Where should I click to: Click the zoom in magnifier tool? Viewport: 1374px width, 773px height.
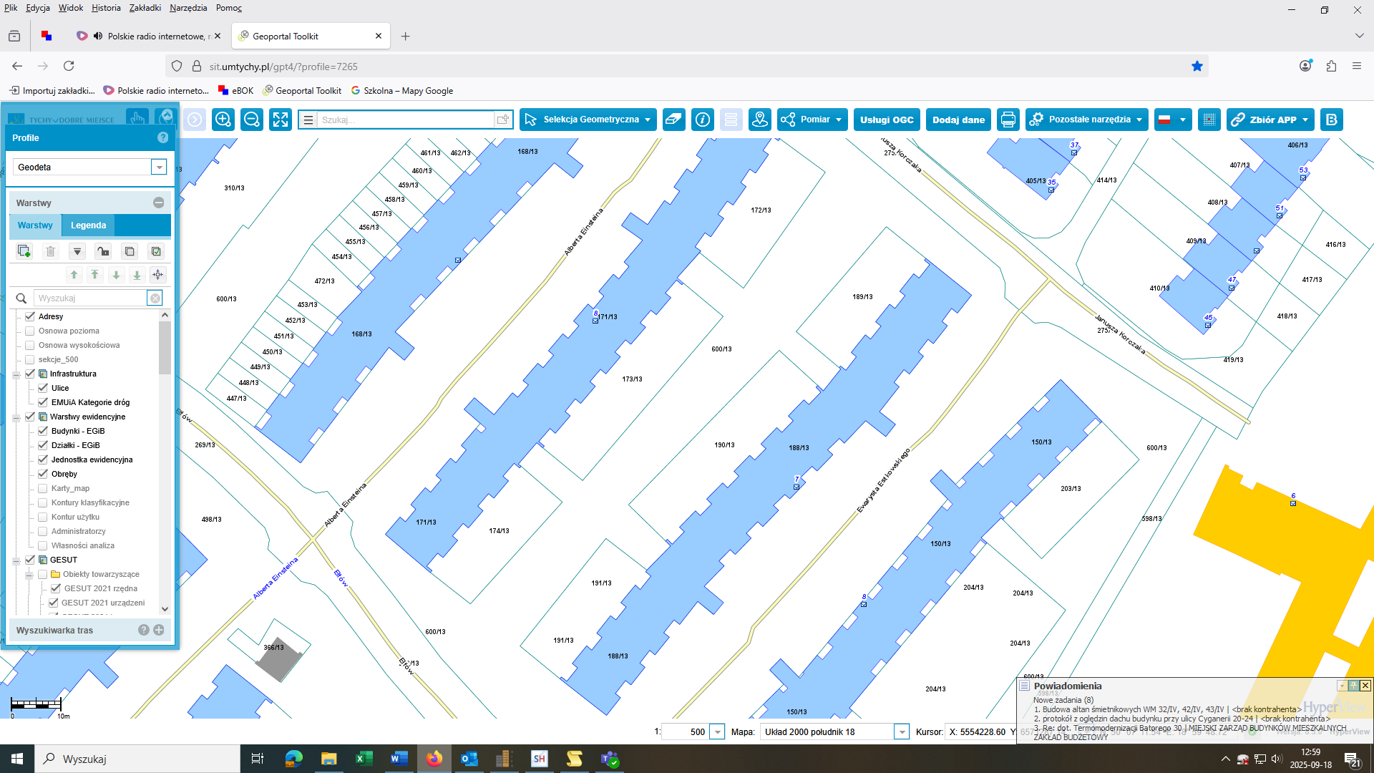coord(223,120)
